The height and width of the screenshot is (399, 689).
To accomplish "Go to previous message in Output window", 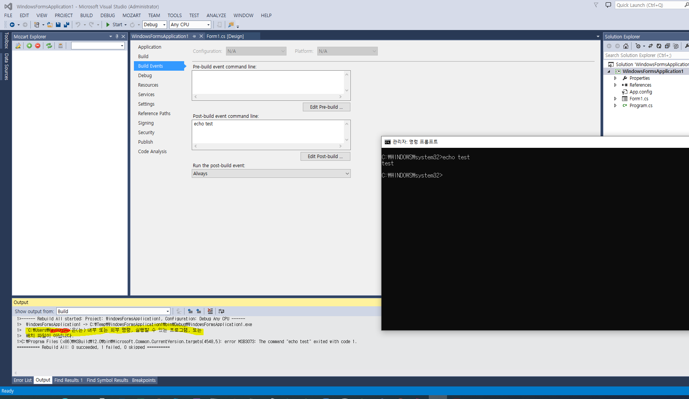I will click(x=190, y=311).
